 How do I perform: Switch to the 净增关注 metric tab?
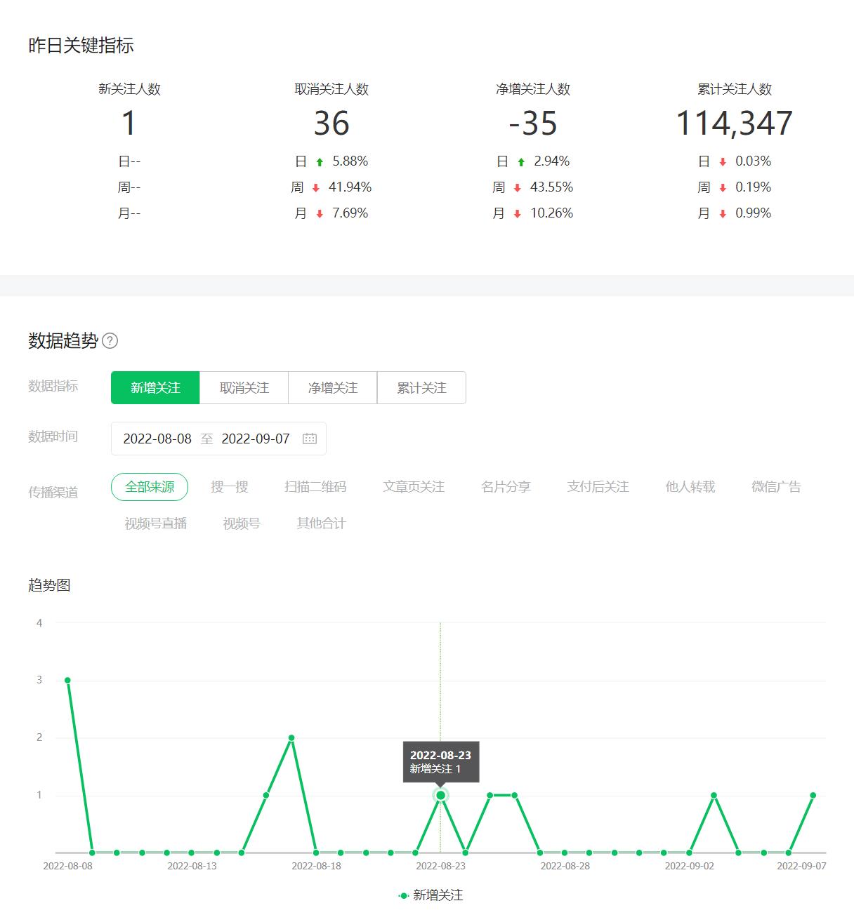[333, 388]
